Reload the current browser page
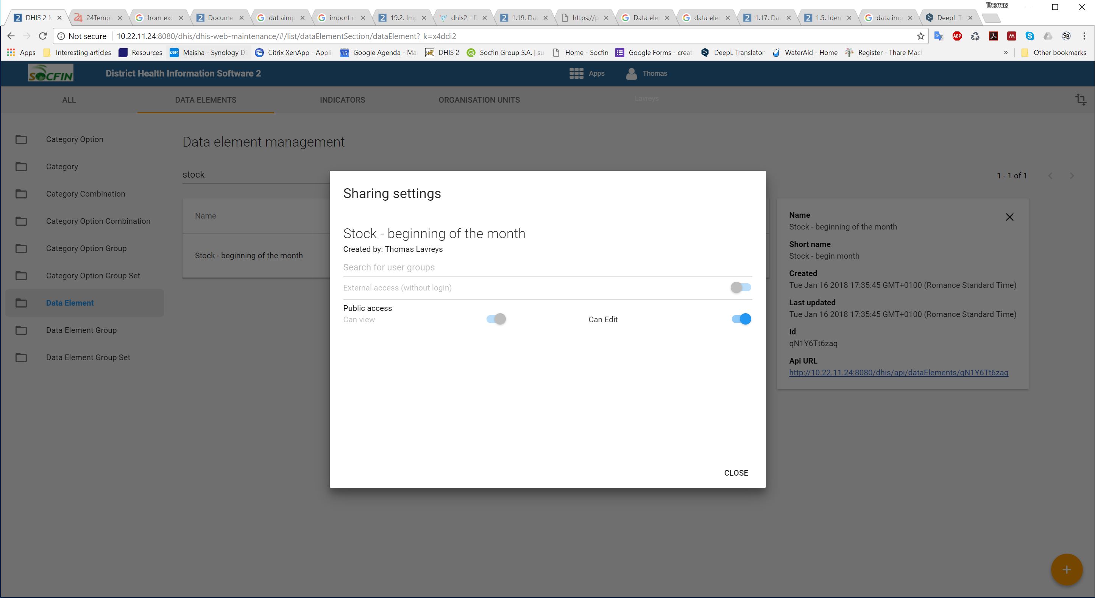The image size is (1095, 598). click(42, 36)
